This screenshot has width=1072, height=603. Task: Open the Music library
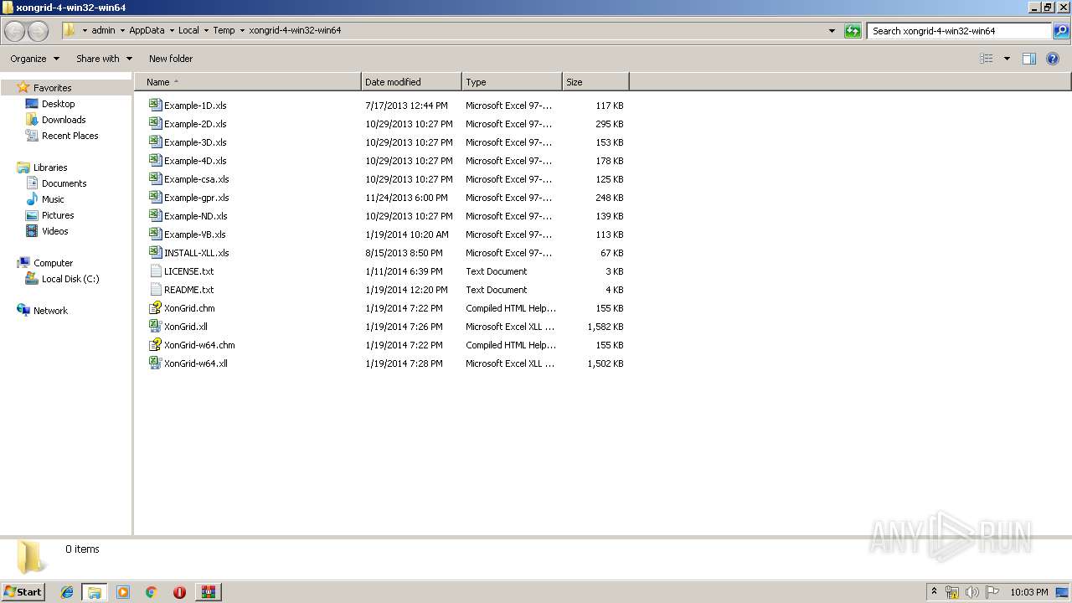(x=53, y=199)
